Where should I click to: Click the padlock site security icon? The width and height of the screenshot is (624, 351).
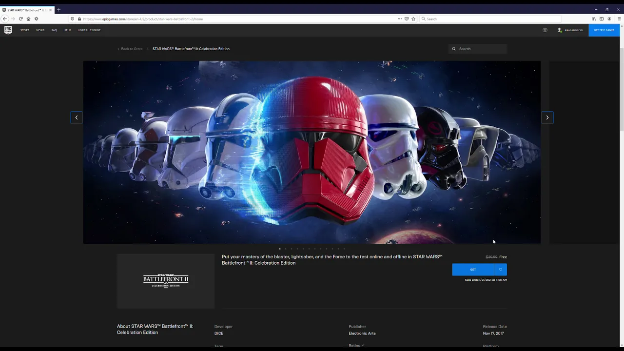point(79,19)
